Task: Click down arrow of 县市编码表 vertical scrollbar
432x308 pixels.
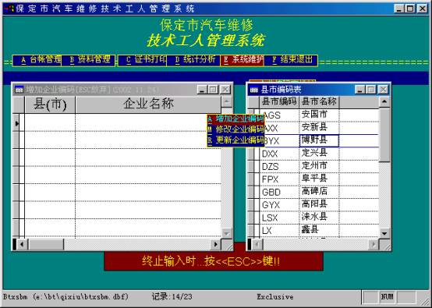Action: (x=384, y=234)
